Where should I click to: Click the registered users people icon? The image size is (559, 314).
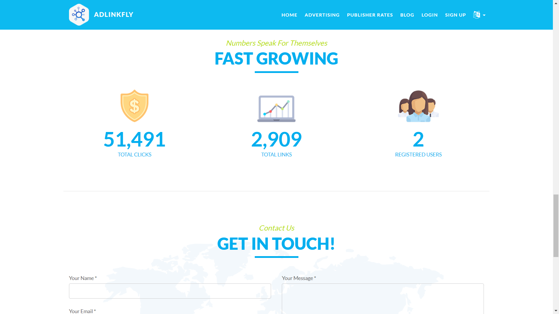coord(418,106)
